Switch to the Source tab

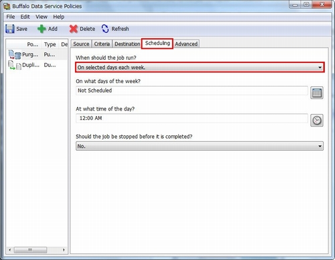click(x=81, y=44)
